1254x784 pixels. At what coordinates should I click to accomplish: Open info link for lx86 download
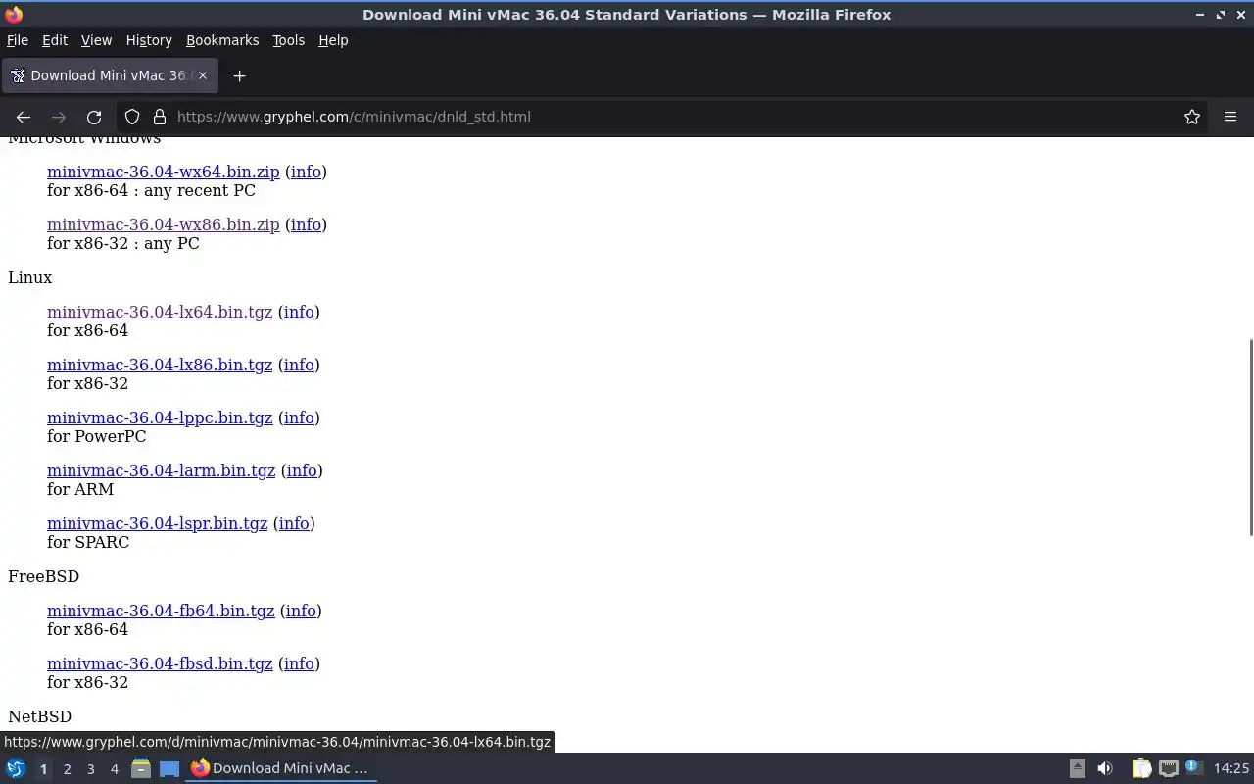[x=299, y=365]
